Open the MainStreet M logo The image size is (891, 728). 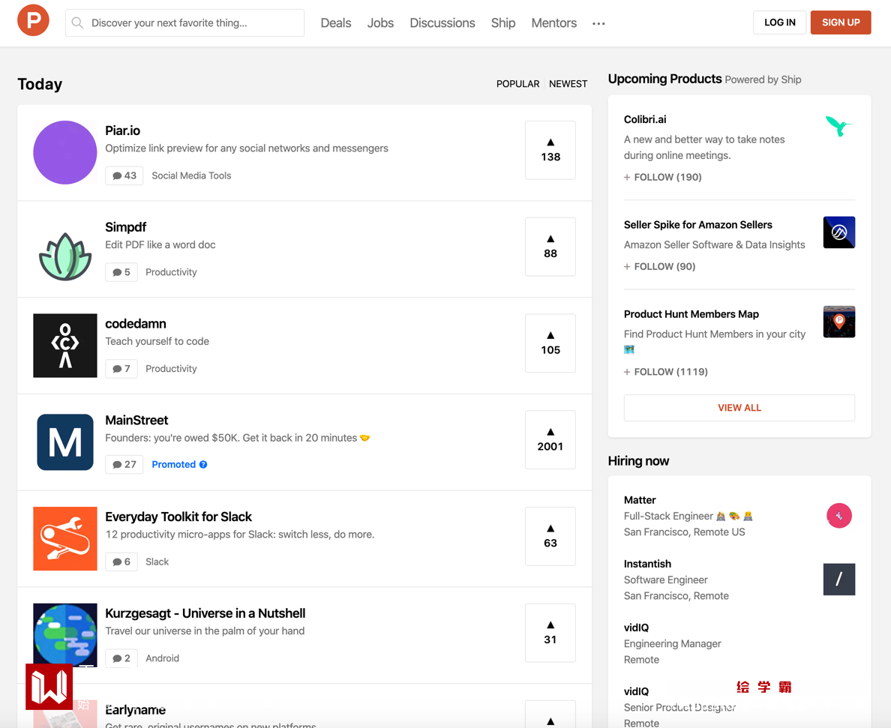point(65,442)
